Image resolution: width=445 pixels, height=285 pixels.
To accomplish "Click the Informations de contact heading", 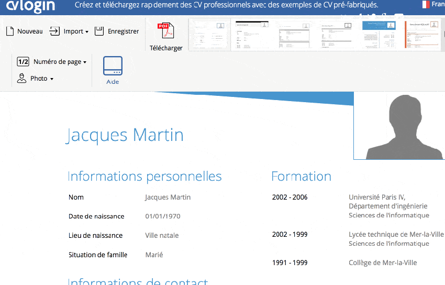I will [138, 281].
